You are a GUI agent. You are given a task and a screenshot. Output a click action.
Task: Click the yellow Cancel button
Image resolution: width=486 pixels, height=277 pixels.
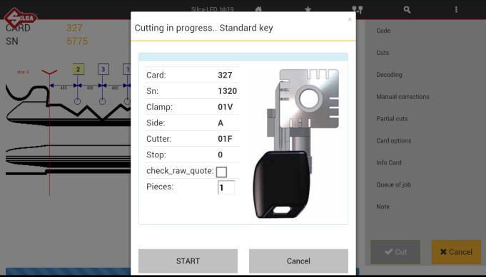(456, 252)
